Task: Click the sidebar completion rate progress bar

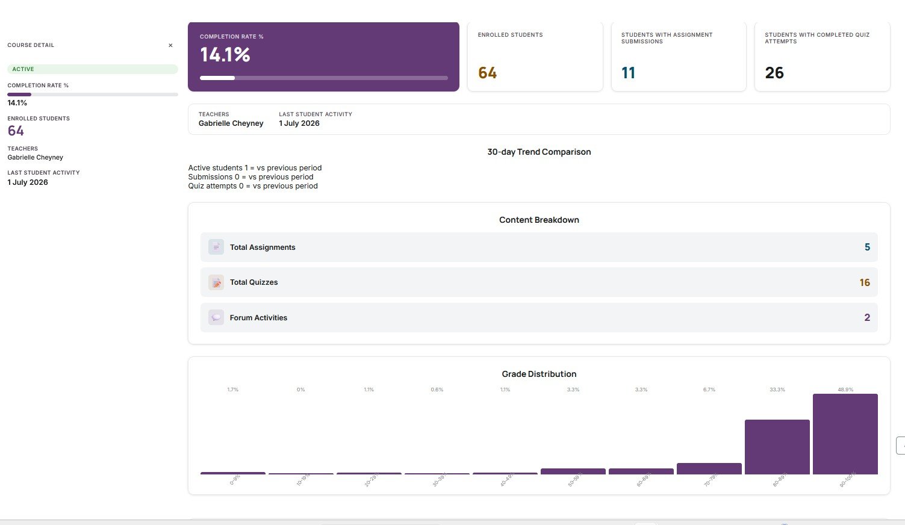Action: pos(93,95)
